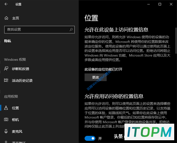Image resolution: width=177 pixels, height=143 pixels.
Task: Click the Windows 权限 section label
Action: click(15, 60)
